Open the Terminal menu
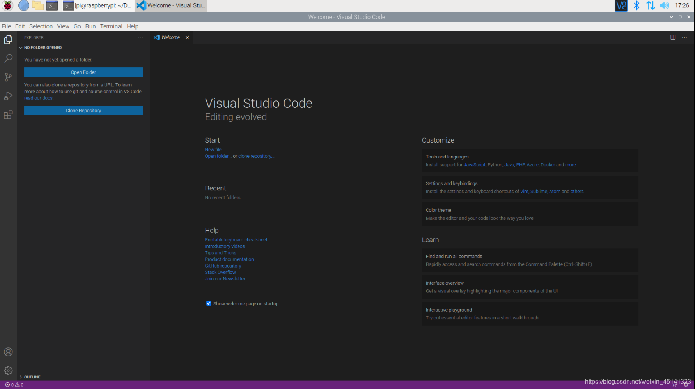 pyautogui.click(x=111, y=26)
